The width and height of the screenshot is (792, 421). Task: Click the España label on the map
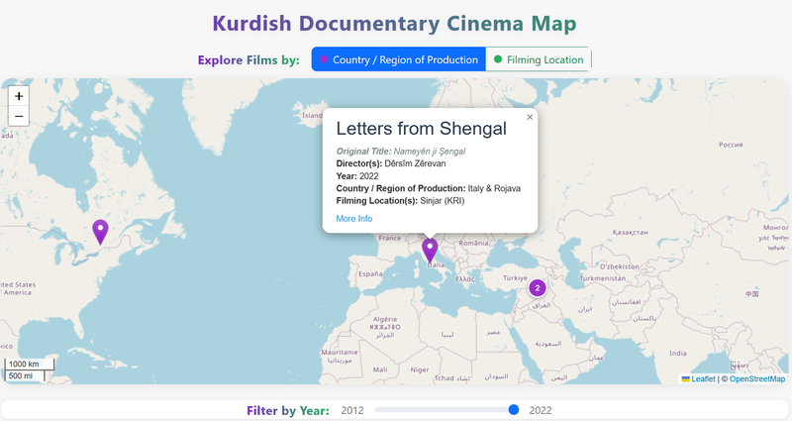coord(370,273)
